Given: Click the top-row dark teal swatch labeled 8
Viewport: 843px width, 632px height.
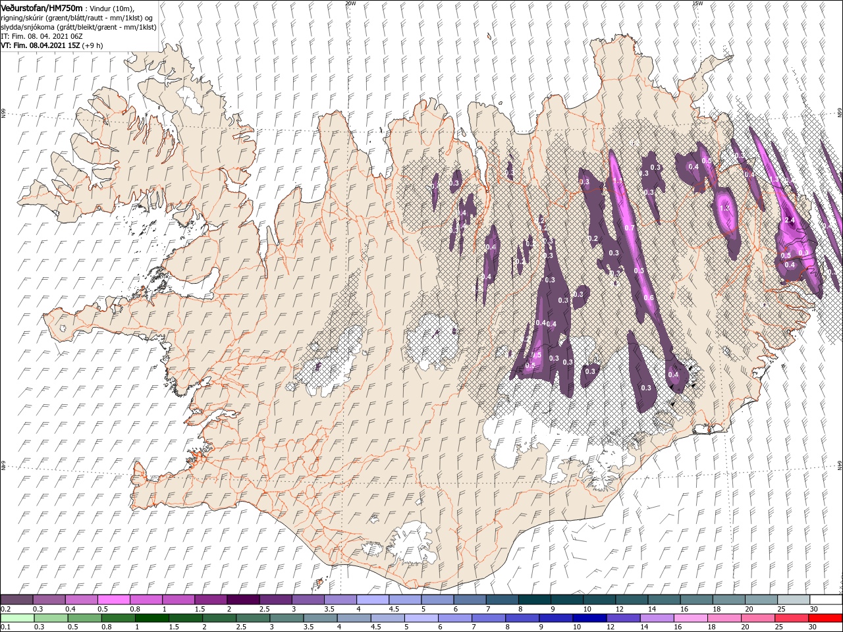Looking at the screenshot, I should (x=534, y=600).
